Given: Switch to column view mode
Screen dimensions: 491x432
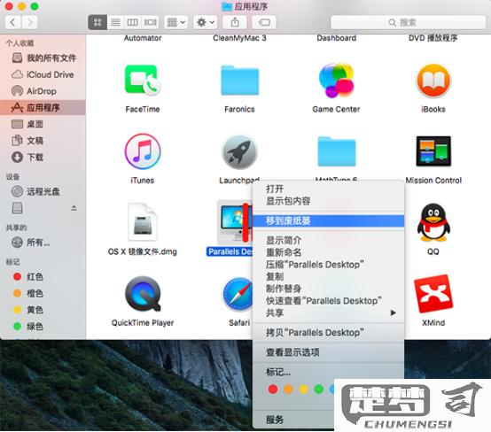Looking at the screenshot, I should coord(132,22).
